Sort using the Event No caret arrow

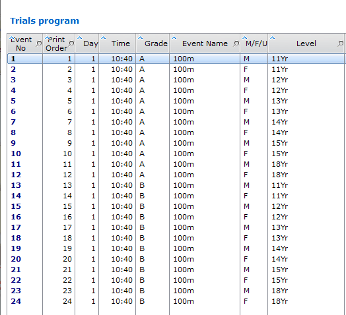[12, 38]
